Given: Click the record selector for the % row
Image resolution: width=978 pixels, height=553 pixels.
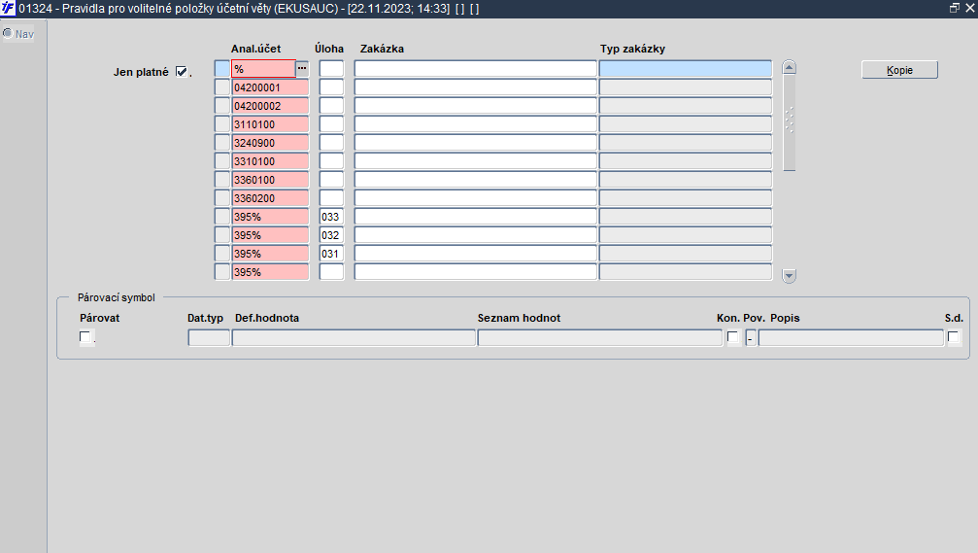Looking at the screenshot, I should [222, 69].
